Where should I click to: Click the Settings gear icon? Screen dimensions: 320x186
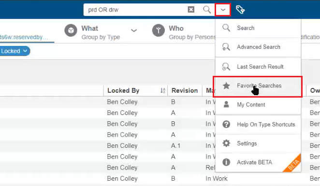coord(226,143)
